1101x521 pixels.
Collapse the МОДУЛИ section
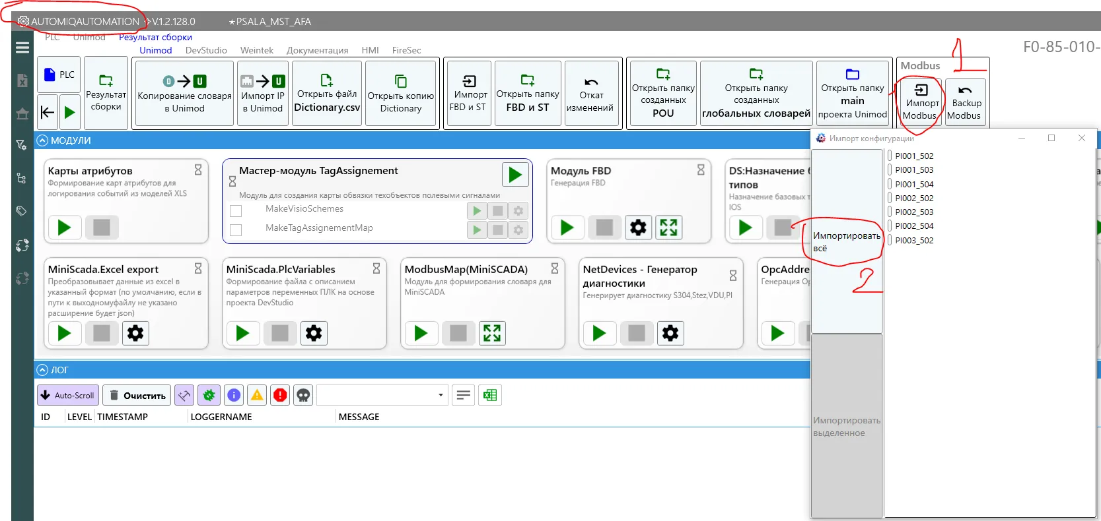[42, 140]
